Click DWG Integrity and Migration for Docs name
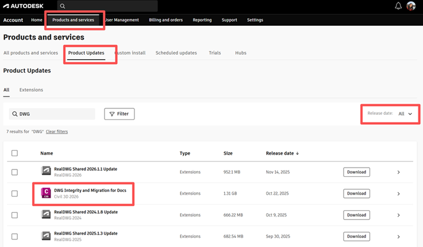 [x=90, y=190]
